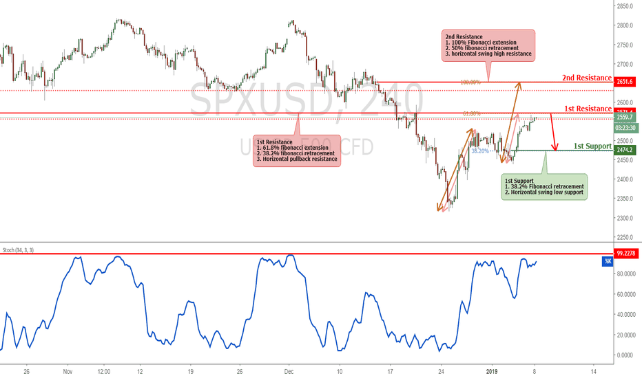Click the 2400.0 price axis label
The image size is (642, 378).
click(x=625, y=179)
